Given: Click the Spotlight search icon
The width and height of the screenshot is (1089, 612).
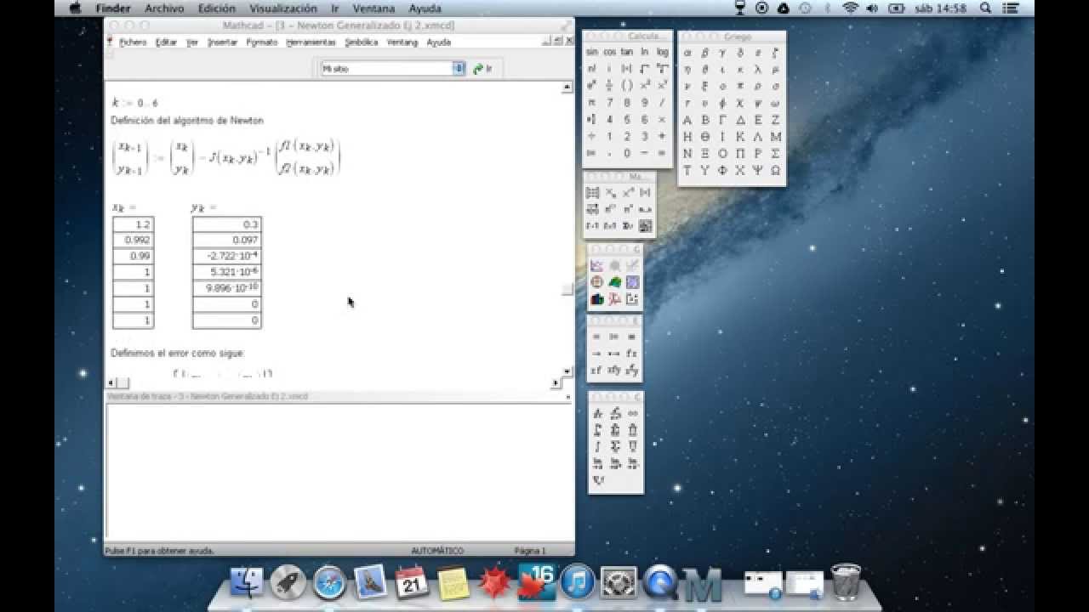Looking at the screenshot, I should tap(985, 8).
